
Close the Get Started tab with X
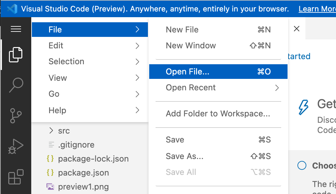click(296, 29)
